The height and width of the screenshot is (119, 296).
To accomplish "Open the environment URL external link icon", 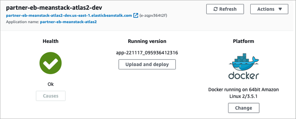I will [x=136, y=16].
